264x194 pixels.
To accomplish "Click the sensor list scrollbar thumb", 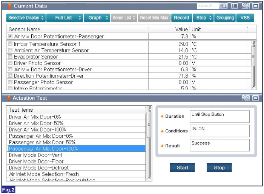I will 254,56.
